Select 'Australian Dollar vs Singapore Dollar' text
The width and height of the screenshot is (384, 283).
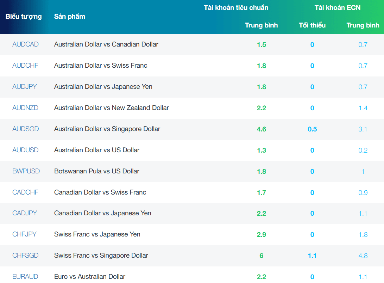point(107,129)
